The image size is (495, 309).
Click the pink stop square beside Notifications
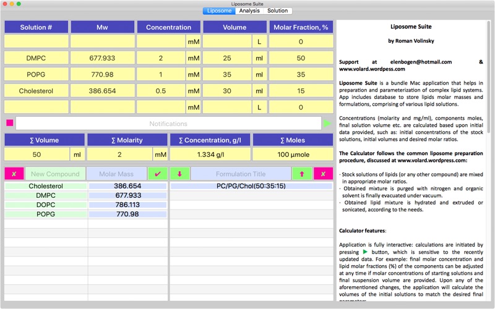pos(10,123)
